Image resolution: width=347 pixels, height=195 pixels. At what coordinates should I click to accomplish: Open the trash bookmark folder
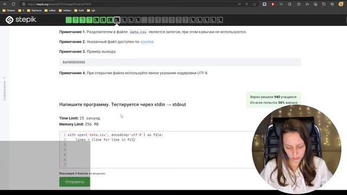(79, 10)
